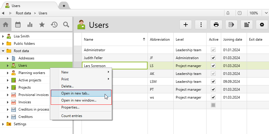Screen dimensions: 269x134
Task: Toggle Active checkbox for Lars Sorenson
Action: 213,66
